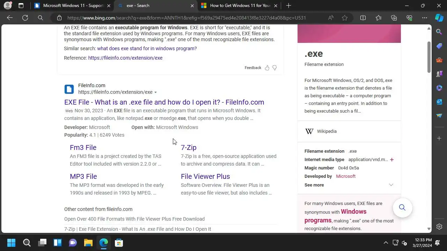Open the 7-Zip link
Screen dimensions: 447x251
point(189,147)
